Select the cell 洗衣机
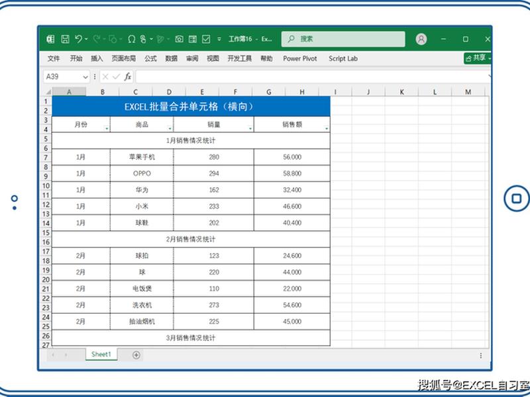This screenshot has width=530, height=397. (x=142, y=305)
